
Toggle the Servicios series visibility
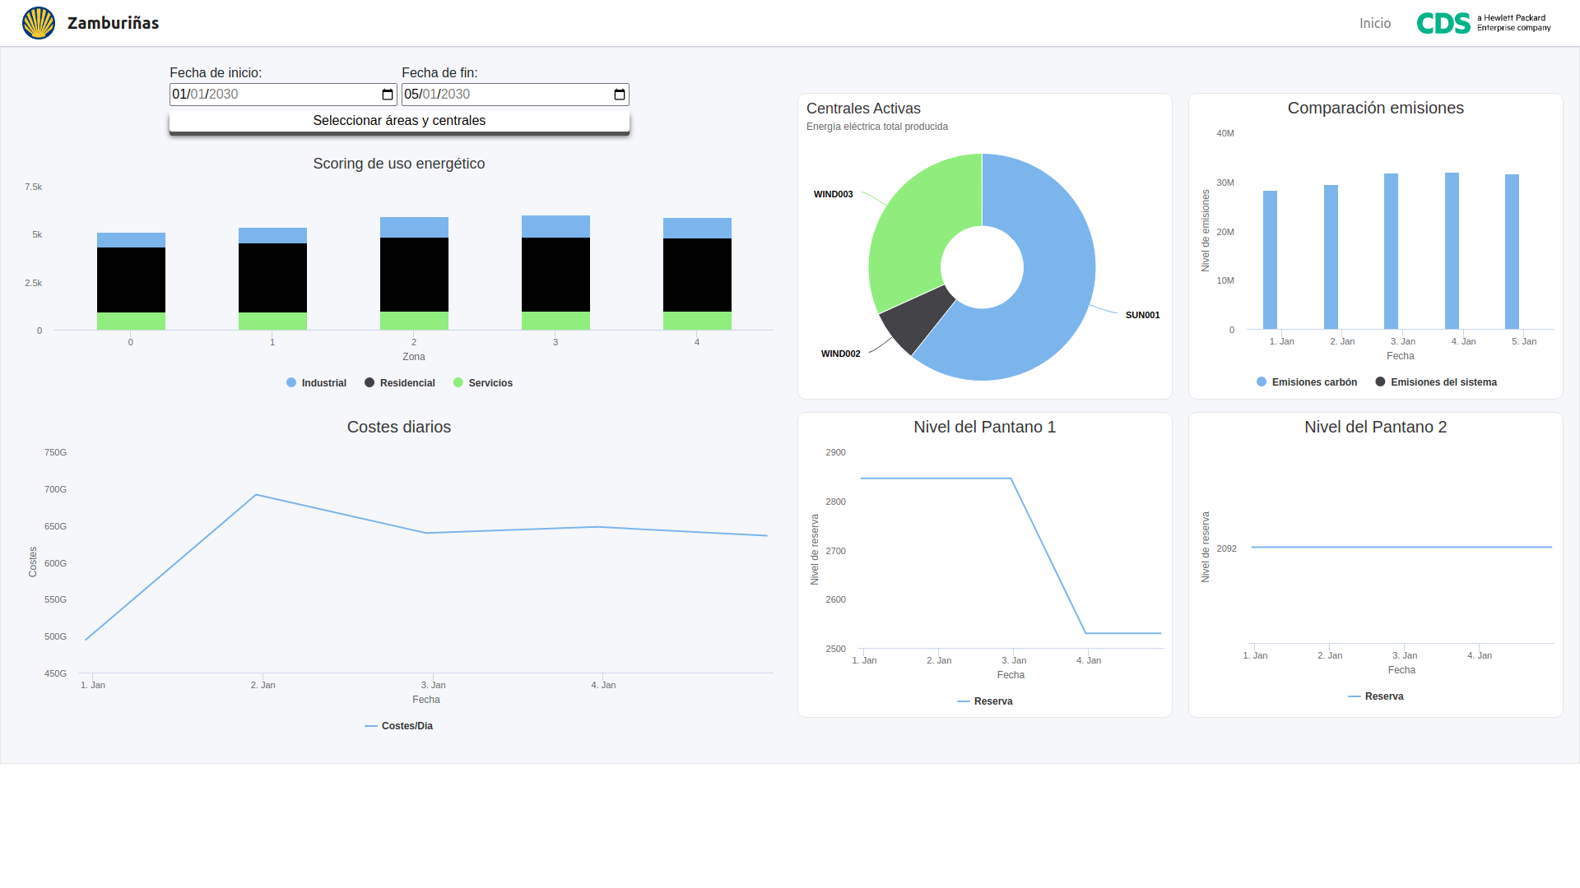pos(483,382)
